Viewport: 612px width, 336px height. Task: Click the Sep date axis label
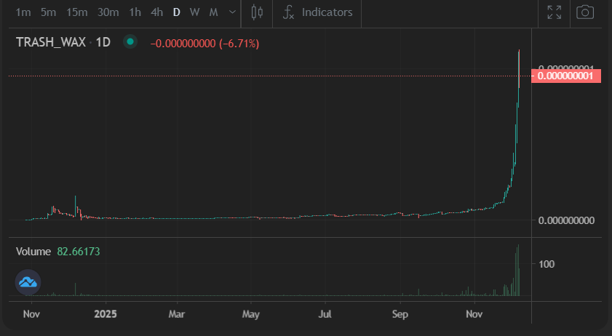[x=400, y=314]
